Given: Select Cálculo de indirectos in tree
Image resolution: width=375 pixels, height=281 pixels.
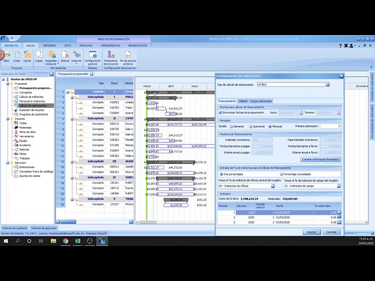Looking at the screenshot, I should coord(31,97).
